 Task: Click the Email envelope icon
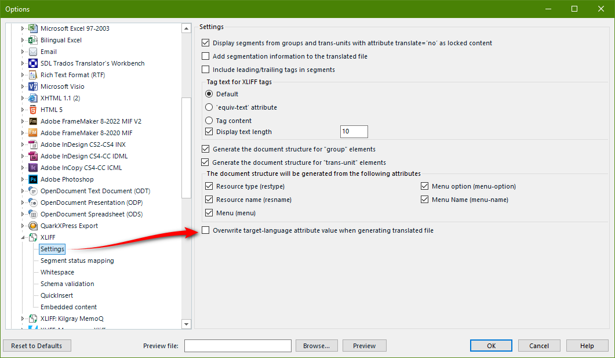pyautogui.click(x=34, y=52)
